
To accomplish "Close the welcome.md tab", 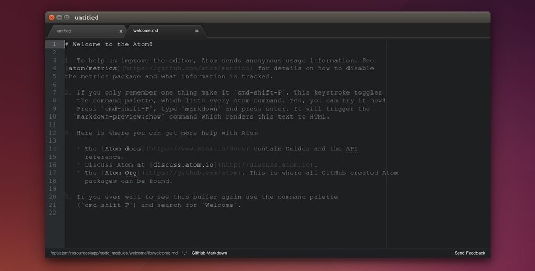I will coord(197,31).
